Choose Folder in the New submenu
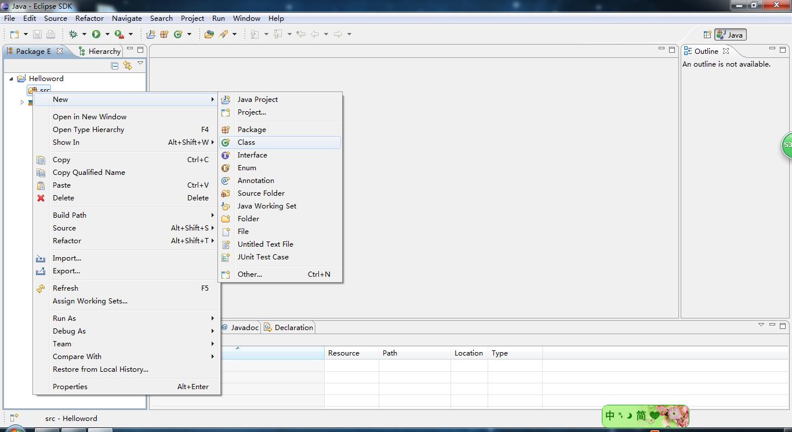 click(x=280, y=218)
